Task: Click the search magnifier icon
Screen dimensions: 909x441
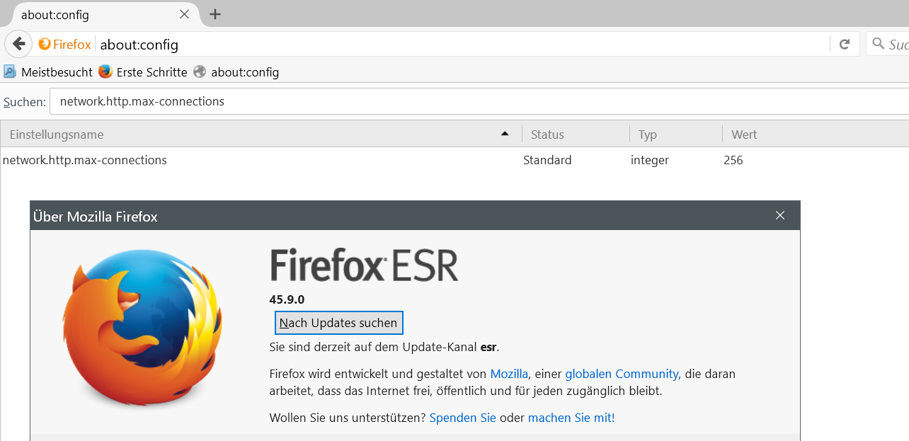Action: [x=879, y=44]
